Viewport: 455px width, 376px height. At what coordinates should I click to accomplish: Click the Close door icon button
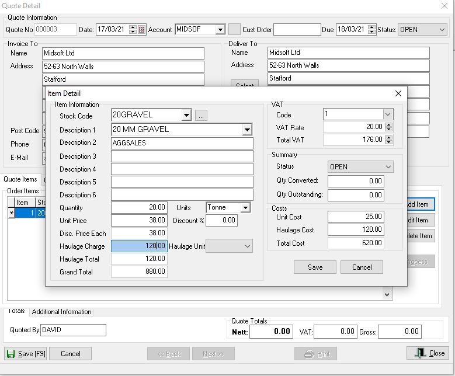(427, 353)
